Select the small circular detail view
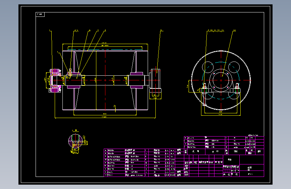This screenshot has width=291, height=189. (76, 141)
